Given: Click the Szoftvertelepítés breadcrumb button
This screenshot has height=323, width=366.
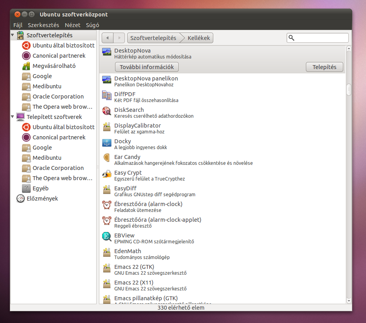Looking at the screenshot, I should [x=154, y=38].
